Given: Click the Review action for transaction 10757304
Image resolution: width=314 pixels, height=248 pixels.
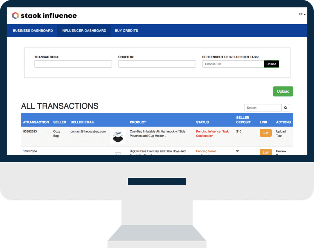Looking at the screenshot, I should (281, 152).
